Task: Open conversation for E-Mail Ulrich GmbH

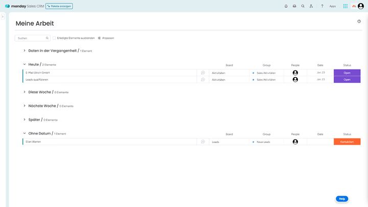Action: [x=203, y=73]
